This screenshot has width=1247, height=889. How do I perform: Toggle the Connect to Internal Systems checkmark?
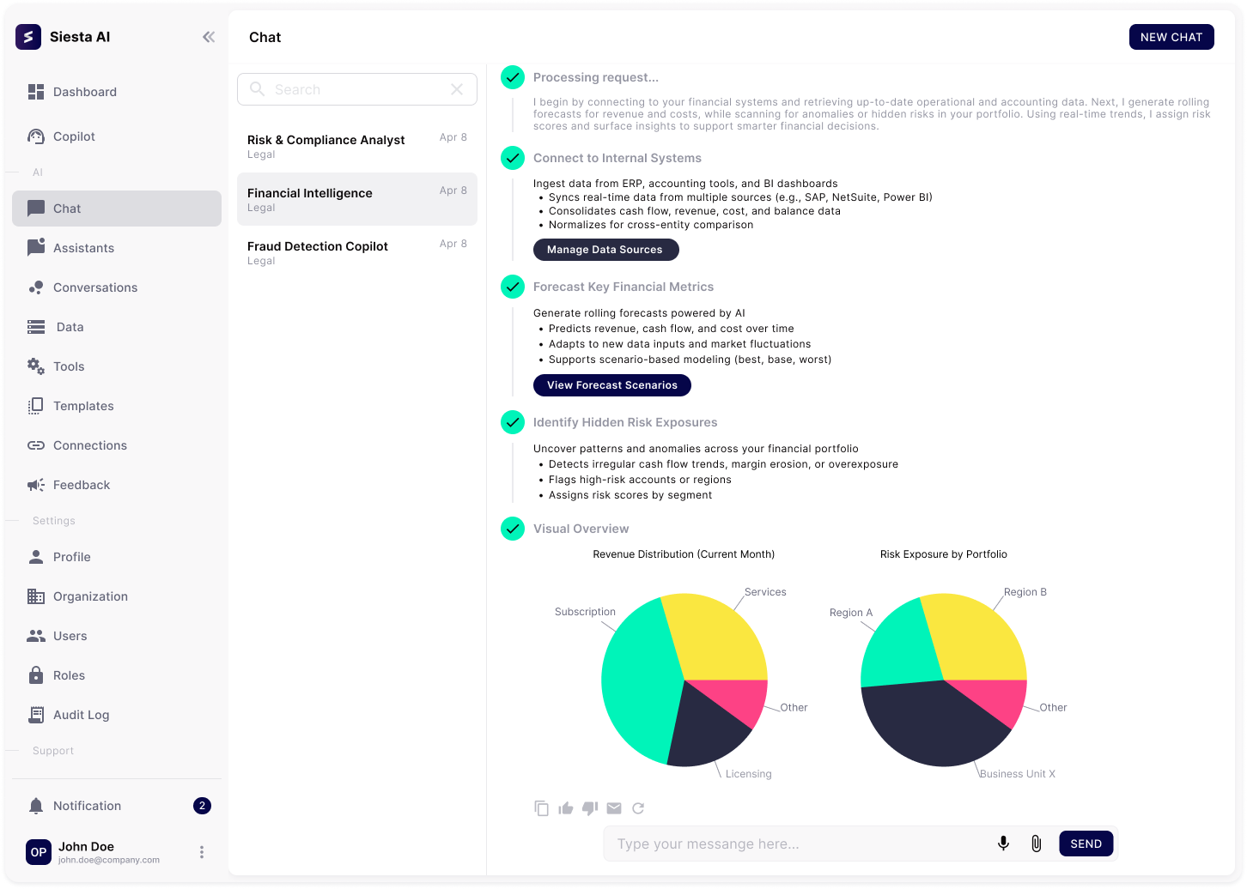pyautogui.click(x=513, y=158)
